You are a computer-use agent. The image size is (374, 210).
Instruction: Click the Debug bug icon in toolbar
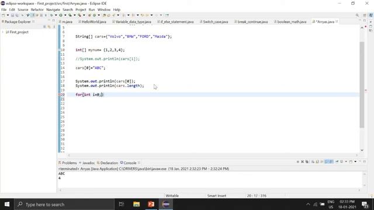pyautogui.click(x=51, y=15)
